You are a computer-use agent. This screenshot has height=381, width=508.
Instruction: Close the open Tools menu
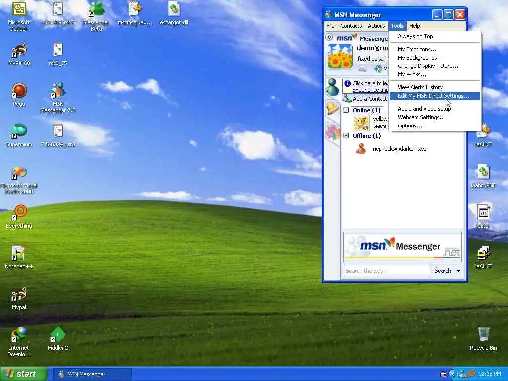coord(397,26)
